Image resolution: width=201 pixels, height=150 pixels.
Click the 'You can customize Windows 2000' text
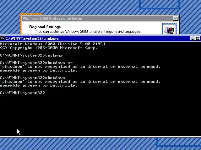pos(88,32)
